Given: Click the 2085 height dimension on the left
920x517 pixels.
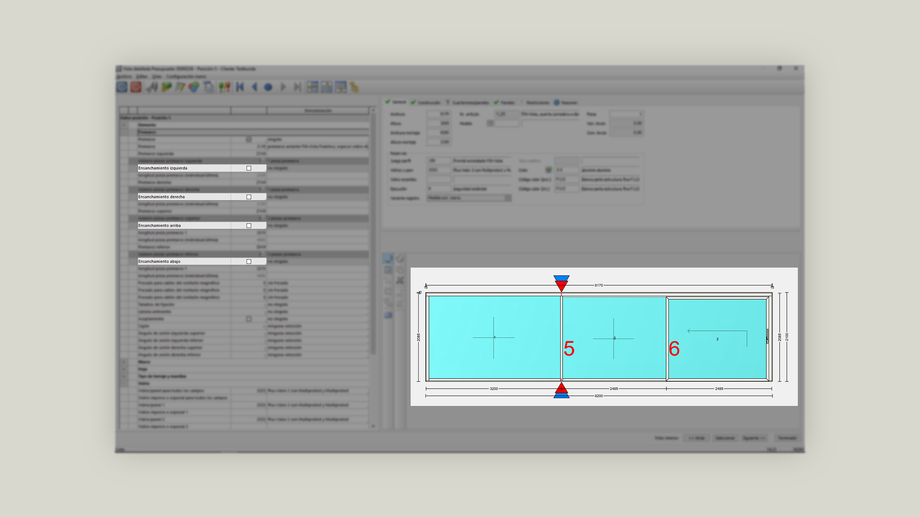Looking at the screenshot, I should tap(418, 337).
